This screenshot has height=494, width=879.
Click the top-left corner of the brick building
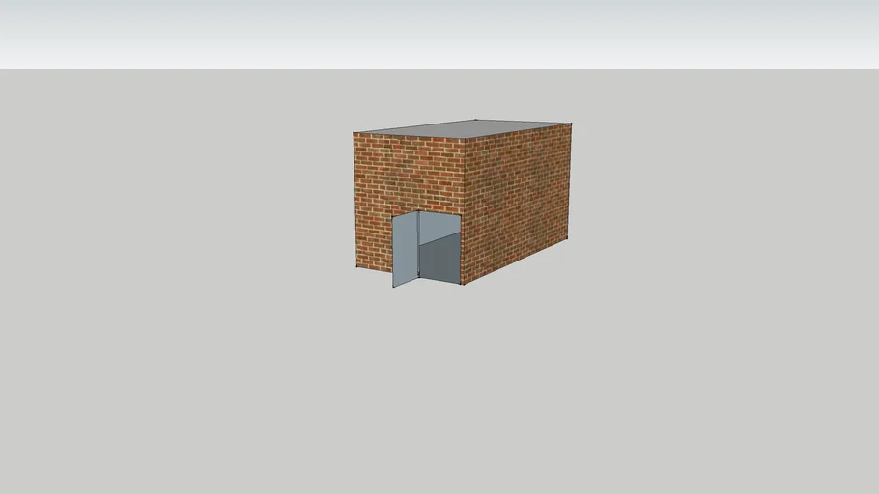click(x=354, y=134)
